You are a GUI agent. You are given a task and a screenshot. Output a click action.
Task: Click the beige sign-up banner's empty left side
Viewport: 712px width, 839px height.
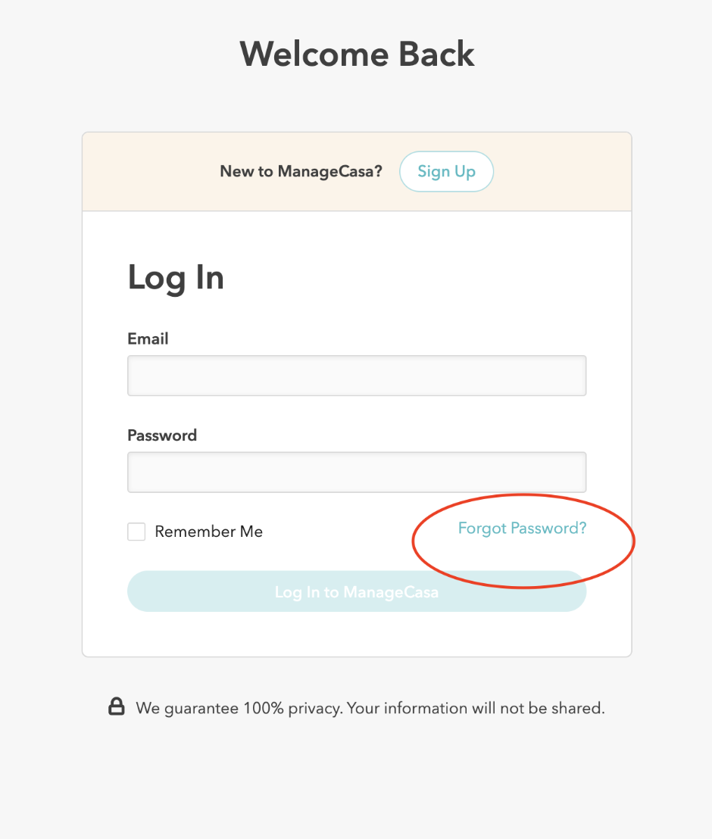tap(144, 172)
